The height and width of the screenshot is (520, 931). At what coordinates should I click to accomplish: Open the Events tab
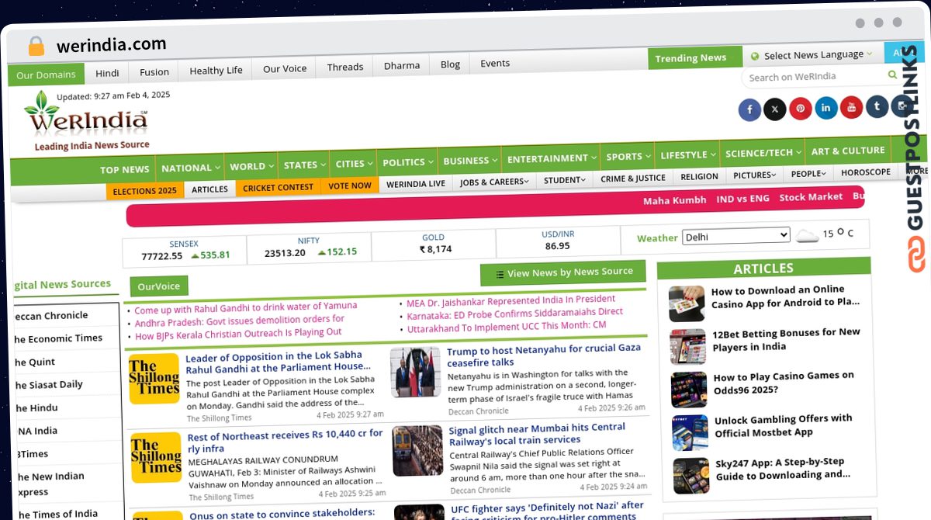[495, 64]
